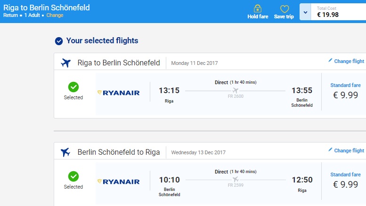Click the Save trip heart icon
Viewport: 366px width, 206px height.
[x=284, y=9]
